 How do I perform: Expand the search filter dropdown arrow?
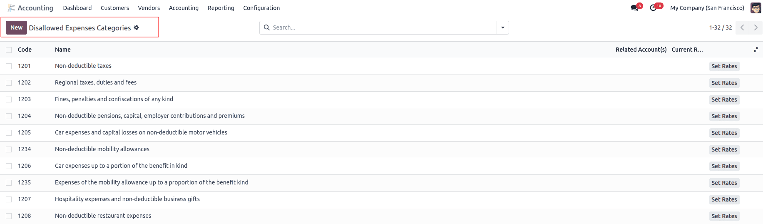(502, 27)
